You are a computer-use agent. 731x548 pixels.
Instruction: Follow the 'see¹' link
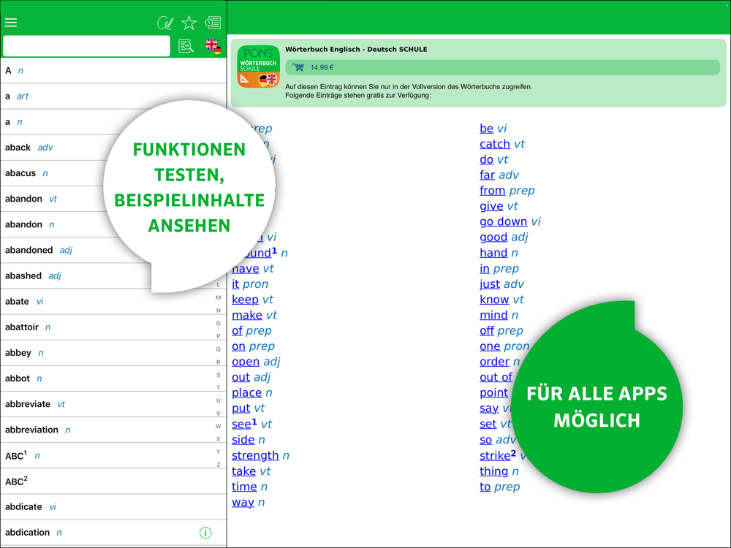[244, 424]
